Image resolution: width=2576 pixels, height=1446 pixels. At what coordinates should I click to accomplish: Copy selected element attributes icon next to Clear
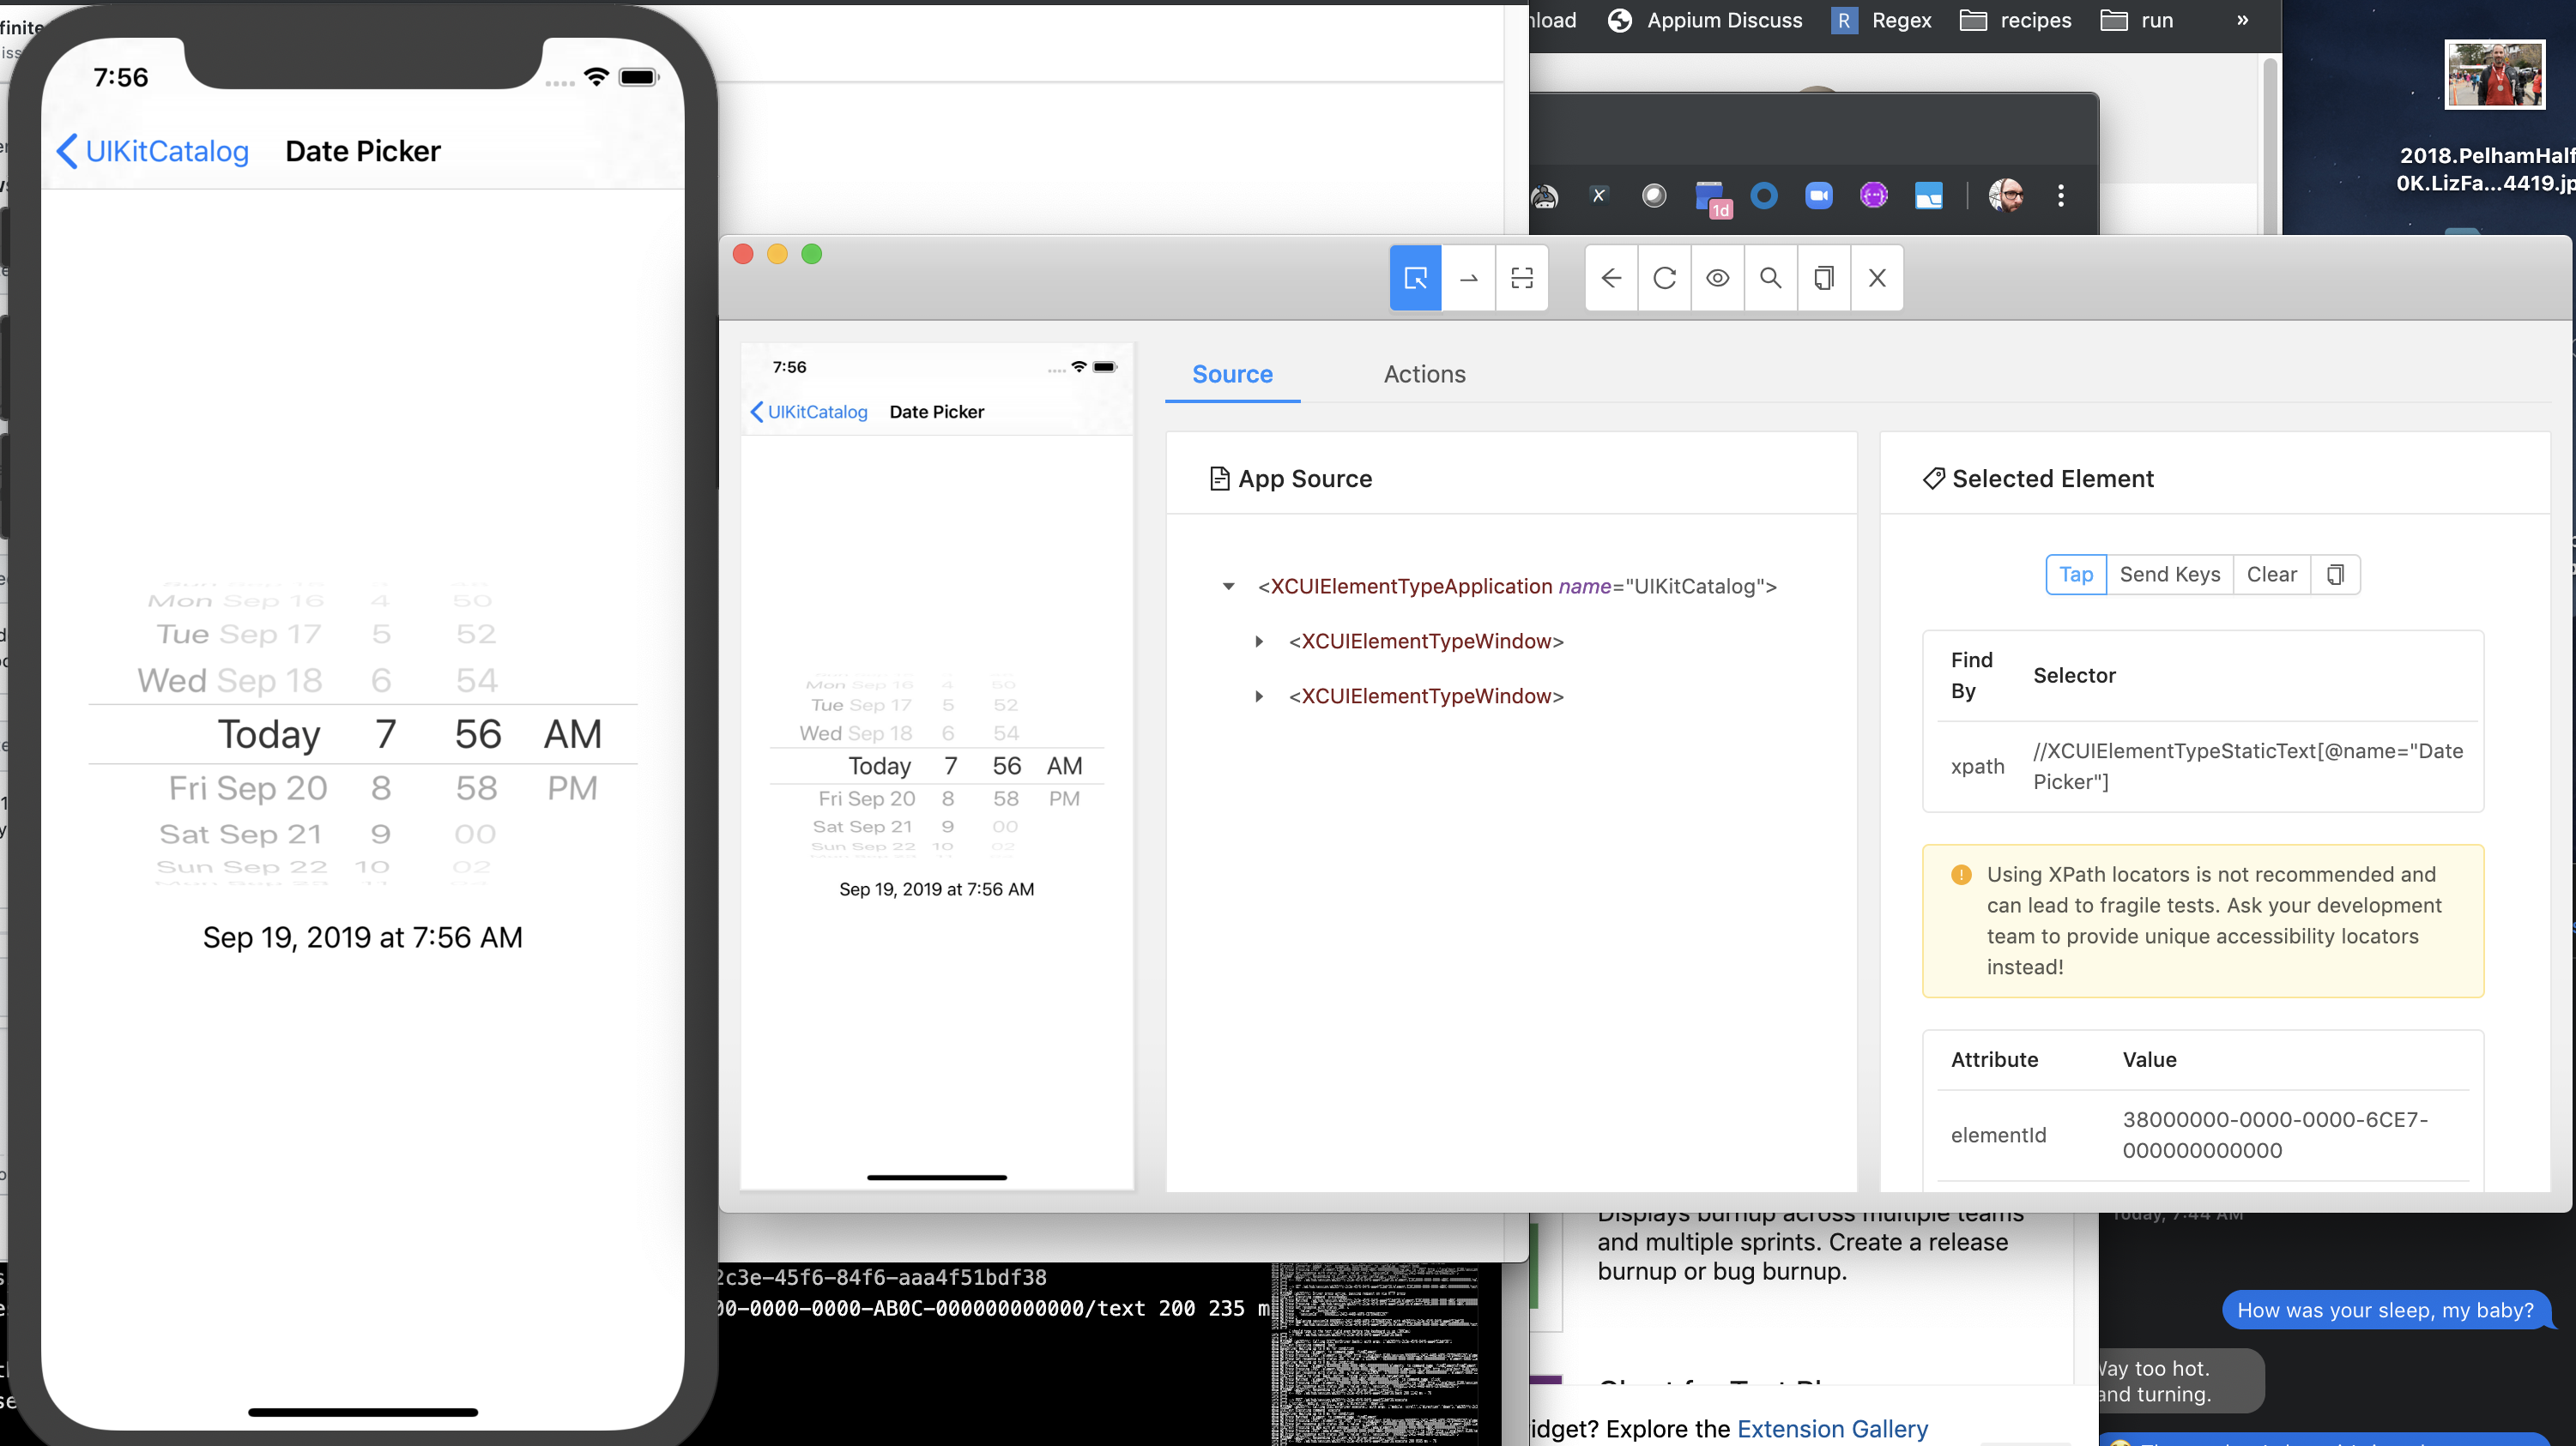coord(2335,575)
